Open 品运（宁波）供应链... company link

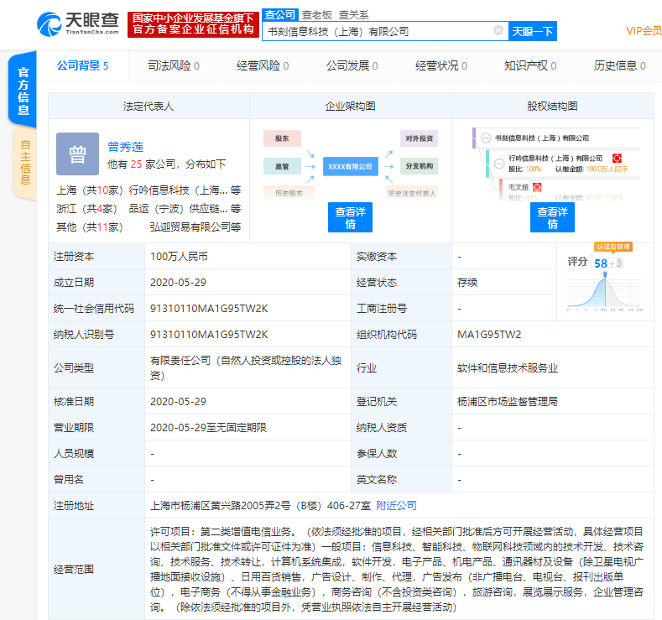click(178, 209)
